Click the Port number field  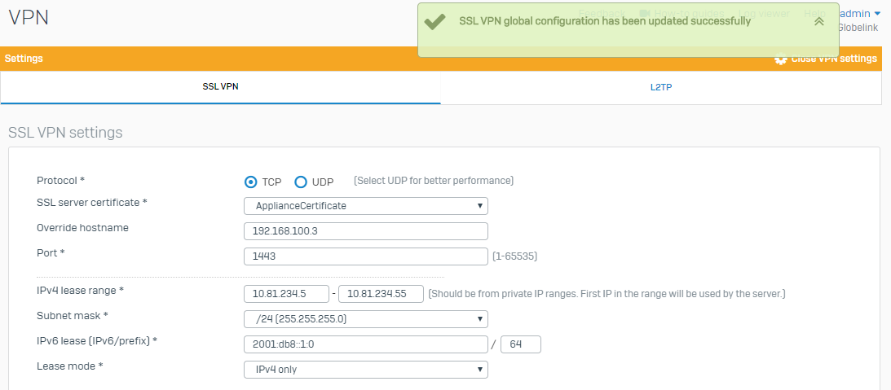pyautogui.click(x=366, y=256)
